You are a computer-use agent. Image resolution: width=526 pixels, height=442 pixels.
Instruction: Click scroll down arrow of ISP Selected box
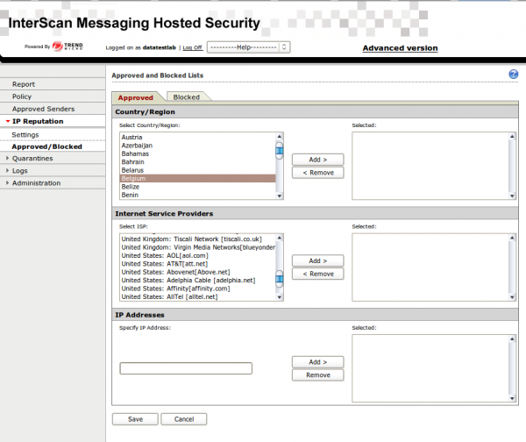click(x=512, y=297)
